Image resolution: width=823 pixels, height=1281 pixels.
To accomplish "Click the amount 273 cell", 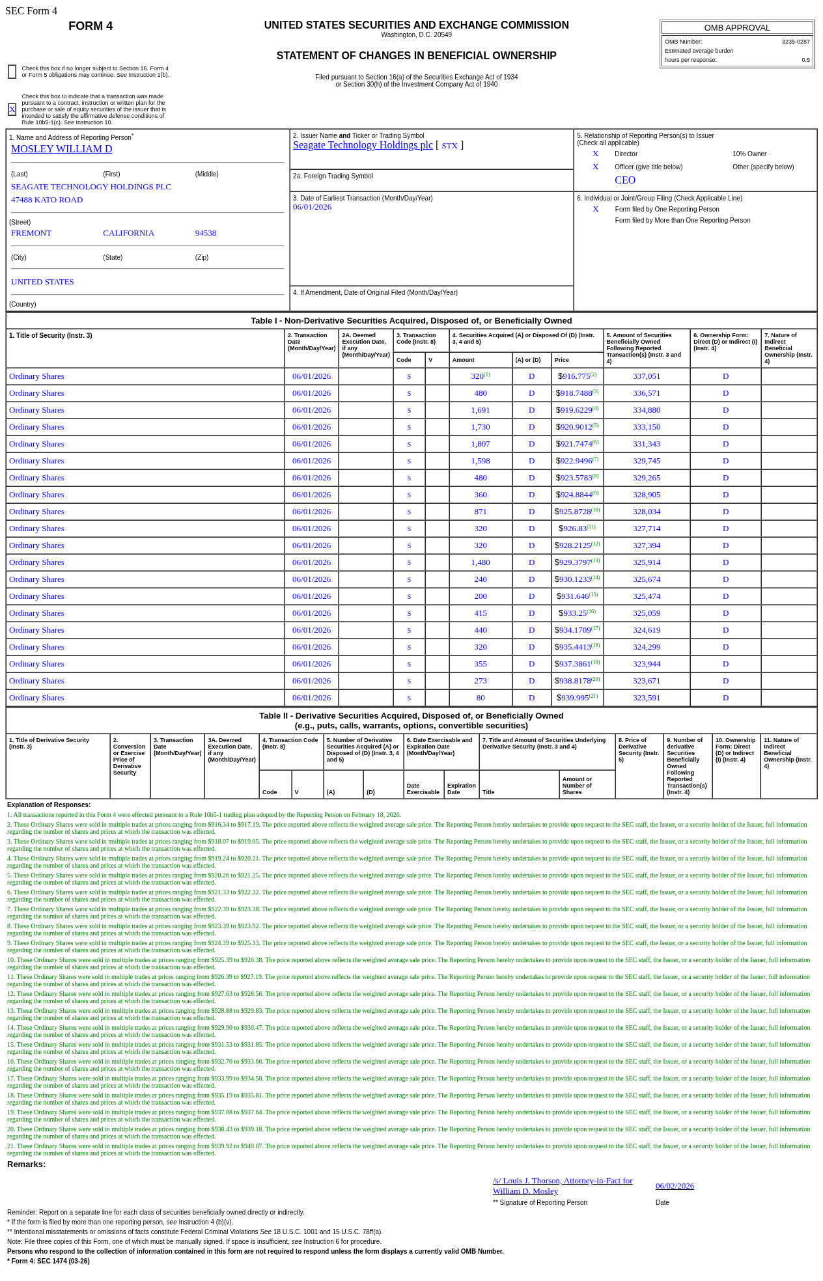I will (481, 681).
